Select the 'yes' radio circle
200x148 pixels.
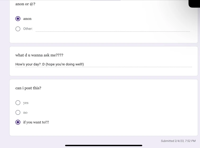coord(18,103)
